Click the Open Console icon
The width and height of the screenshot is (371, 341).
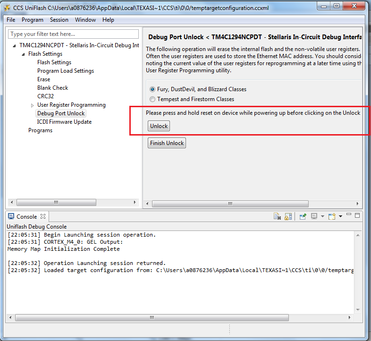pos(332,216)
